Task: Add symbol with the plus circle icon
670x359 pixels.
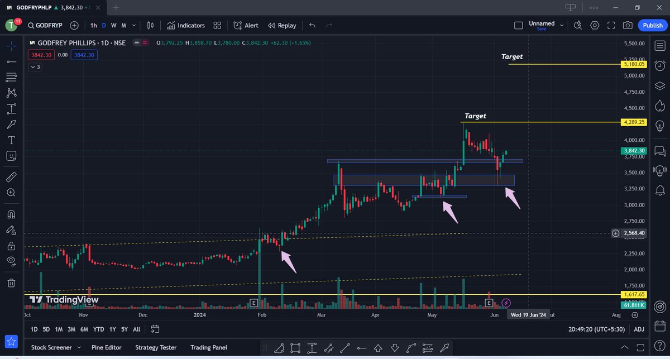Action: pos(74,26)
